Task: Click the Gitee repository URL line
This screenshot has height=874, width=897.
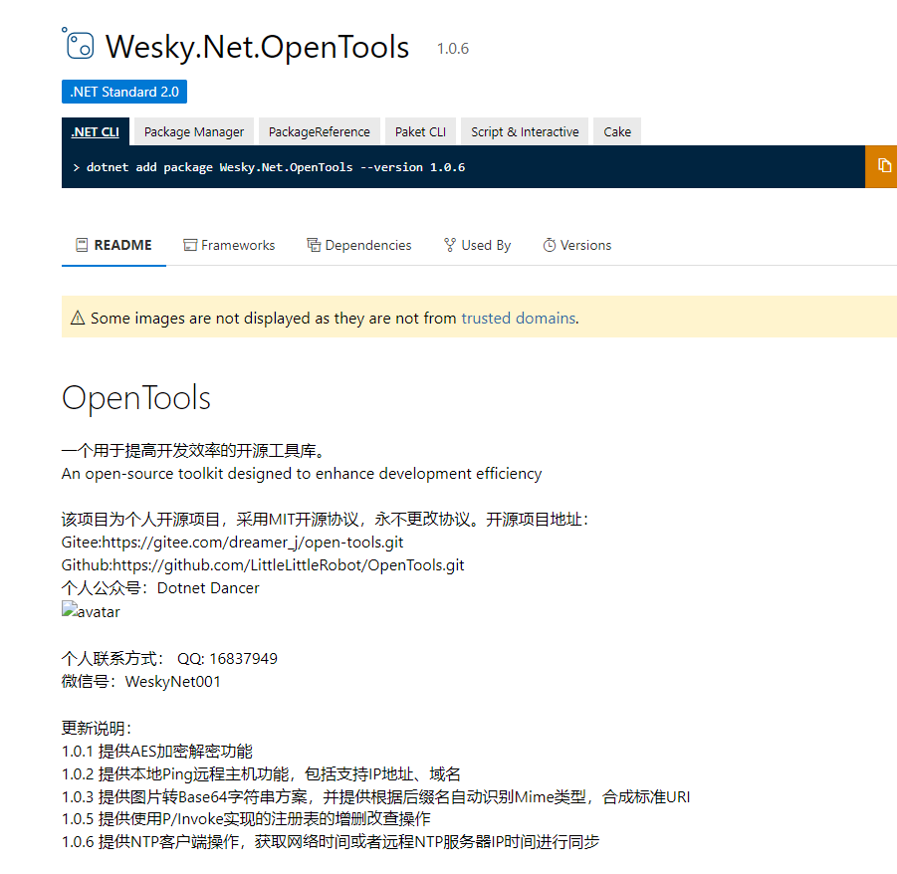Action: pos(232,543)
